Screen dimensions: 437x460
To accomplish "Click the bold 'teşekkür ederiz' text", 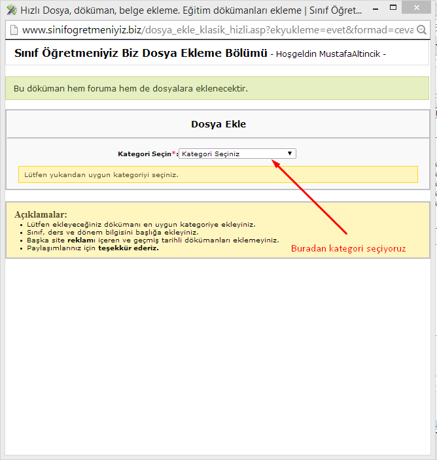I will pos(128,248).
